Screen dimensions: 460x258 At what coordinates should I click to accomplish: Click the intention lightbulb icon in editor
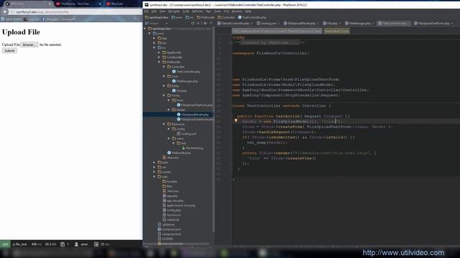pyautogui.click(x=236, y=120)
